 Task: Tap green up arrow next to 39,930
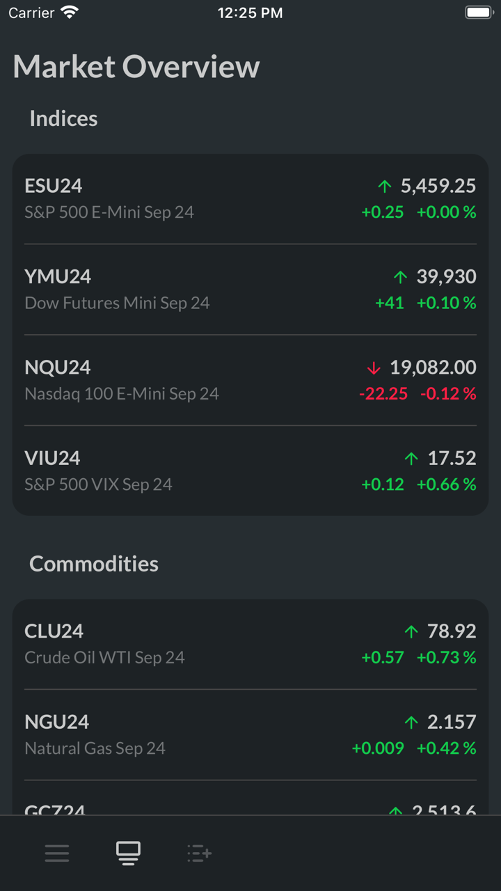(400, 277)
